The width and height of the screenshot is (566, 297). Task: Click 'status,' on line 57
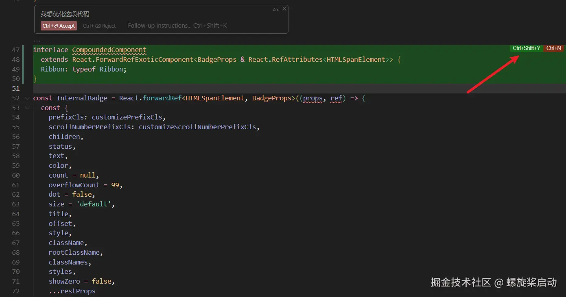(62, 147)
